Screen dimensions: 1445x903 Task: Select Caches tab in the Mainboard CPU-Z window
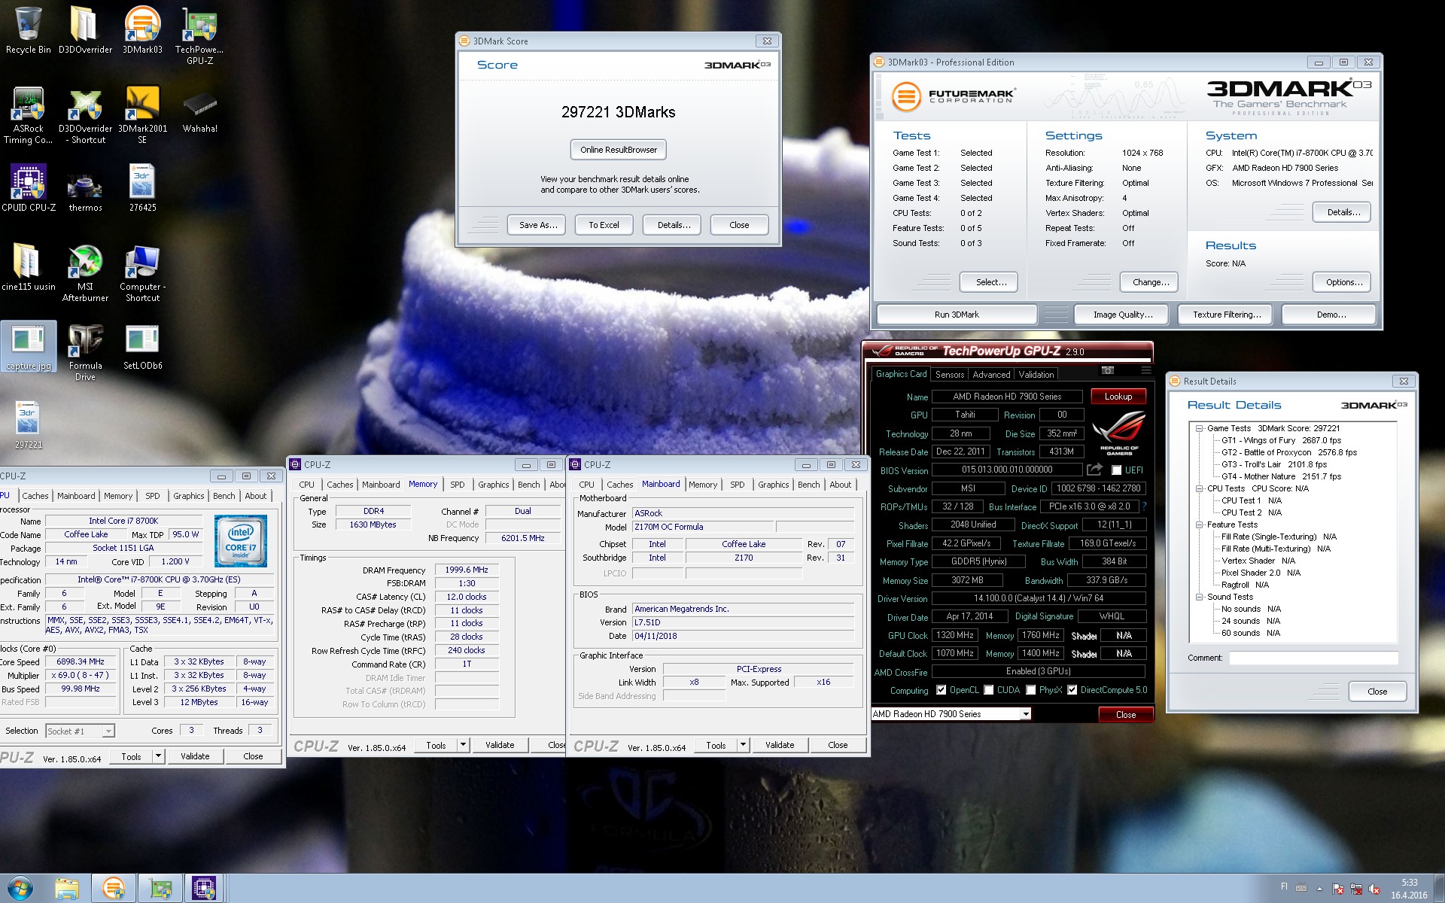tap(619, 485)
